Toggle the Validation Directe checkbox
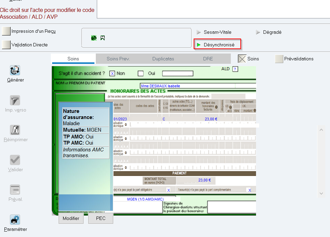This screenshot has width=330, height=237. [x=6, y=45]
